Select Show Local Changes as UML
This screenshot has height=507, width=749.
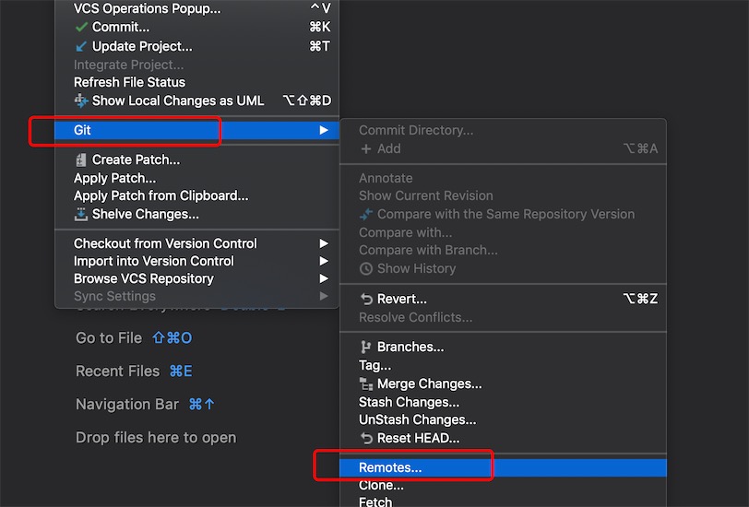coord(196,100)
